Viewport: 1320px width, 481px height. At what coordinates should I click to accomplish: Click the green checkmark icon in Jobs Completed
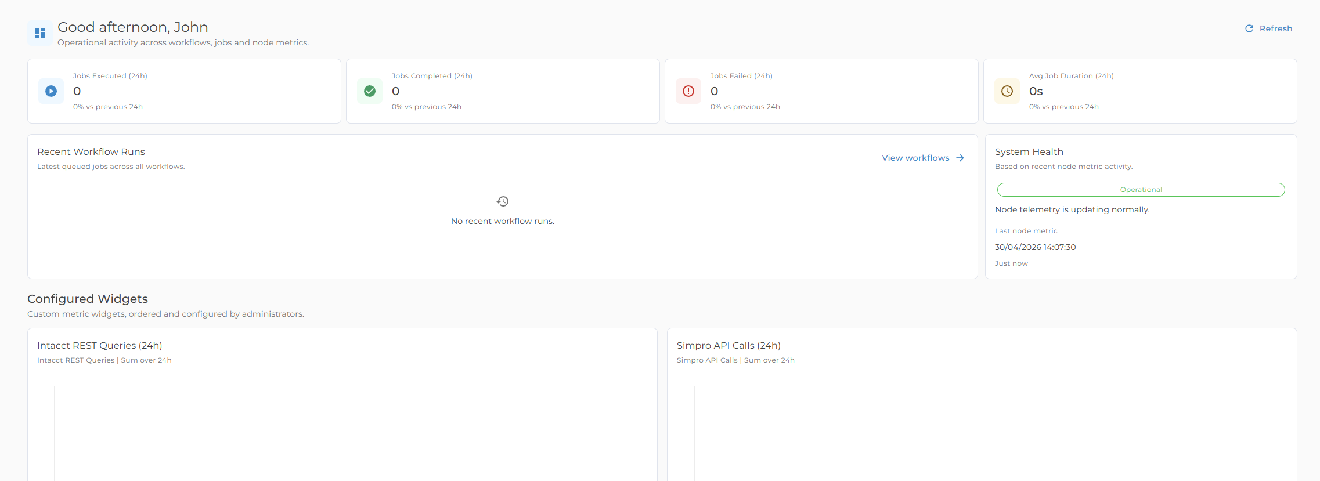click(370, 91)
